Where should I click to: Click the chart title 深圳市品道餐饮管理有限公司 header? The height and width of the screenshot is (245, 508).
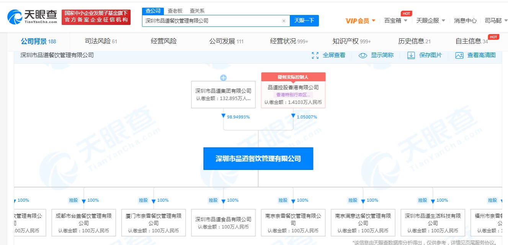57,55
